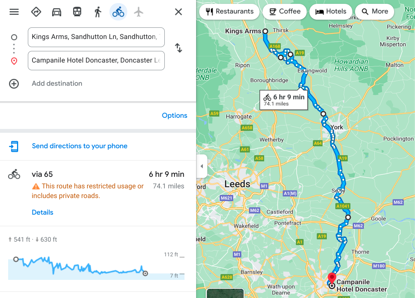Viewport: 415px width, 298px height.
Task: Open Details for the via 65 route
Action: [x=43, y=212]
